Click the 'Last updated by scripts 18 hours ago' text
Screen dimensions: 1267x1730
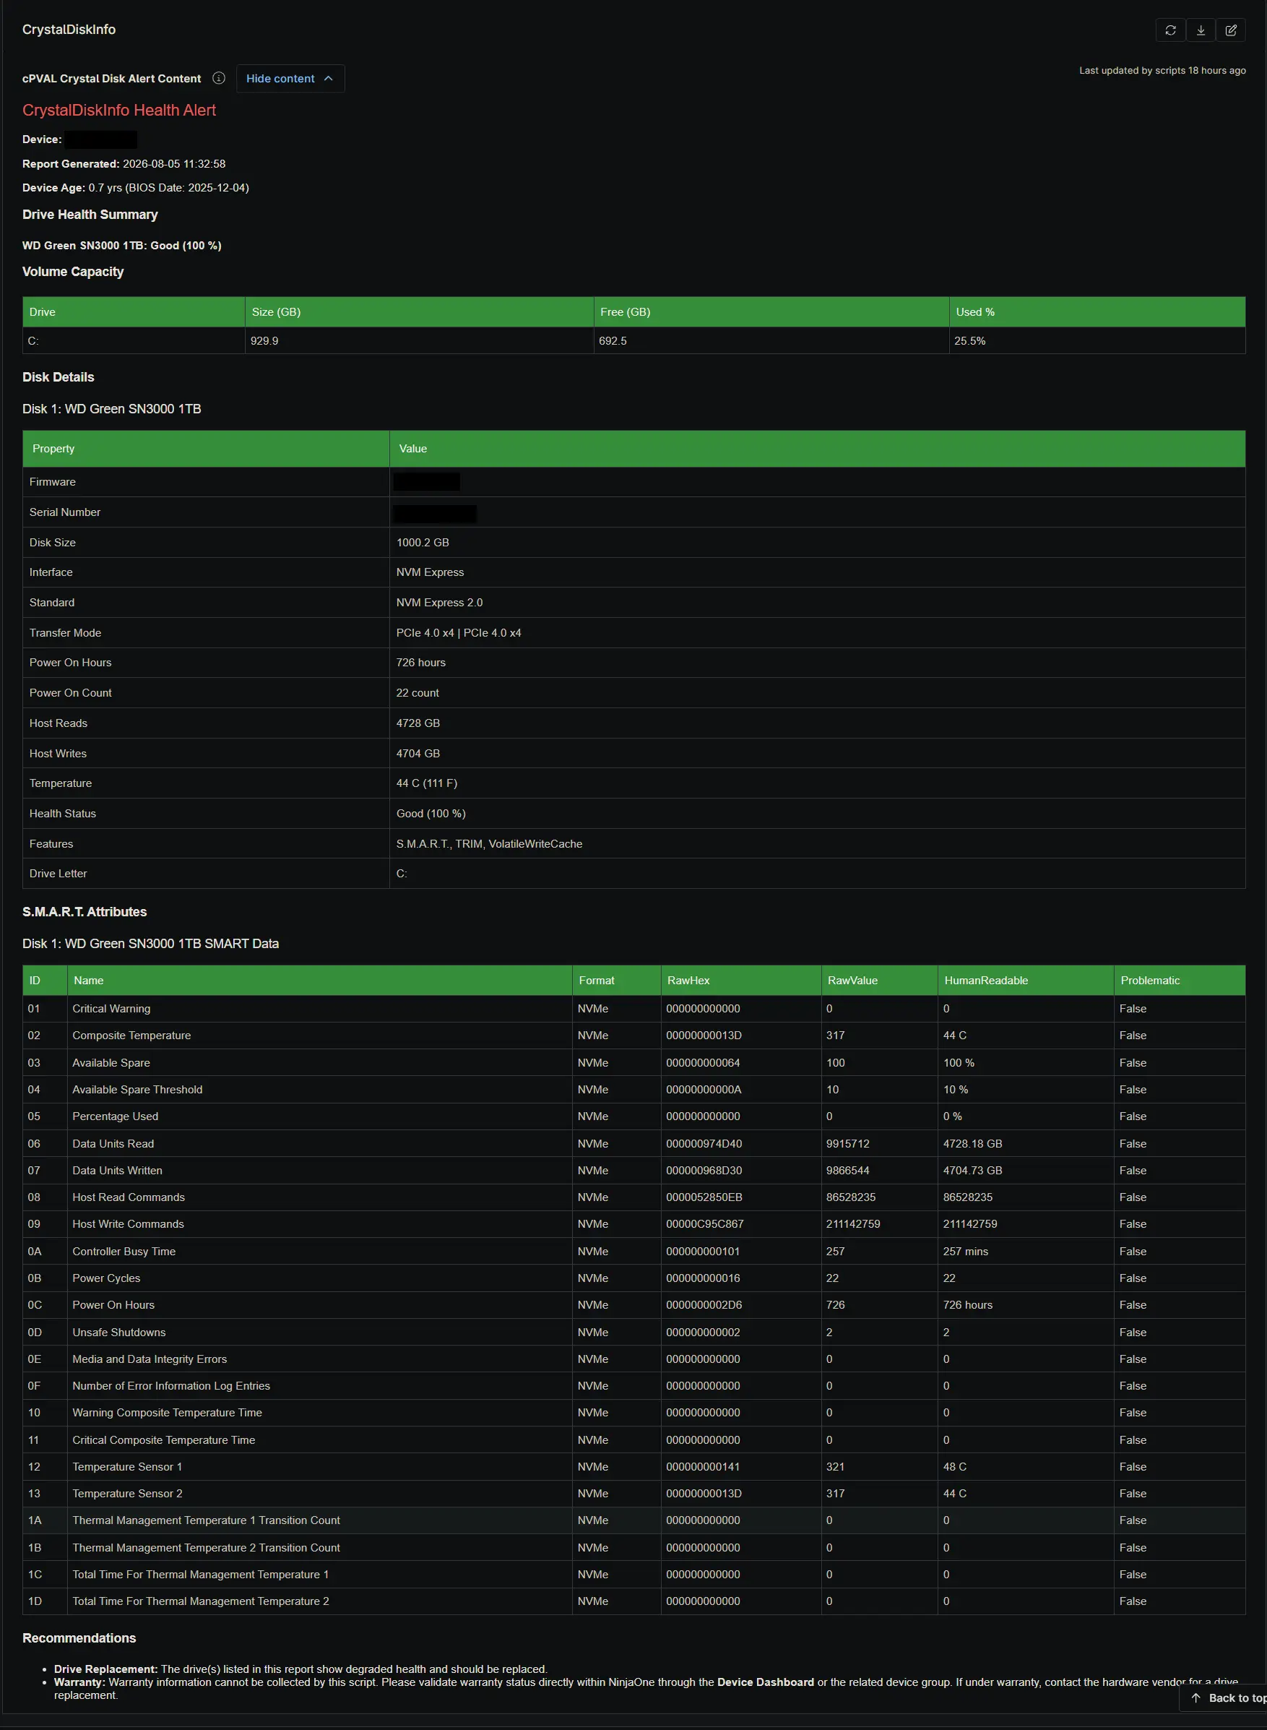[x=1162, y=71]
